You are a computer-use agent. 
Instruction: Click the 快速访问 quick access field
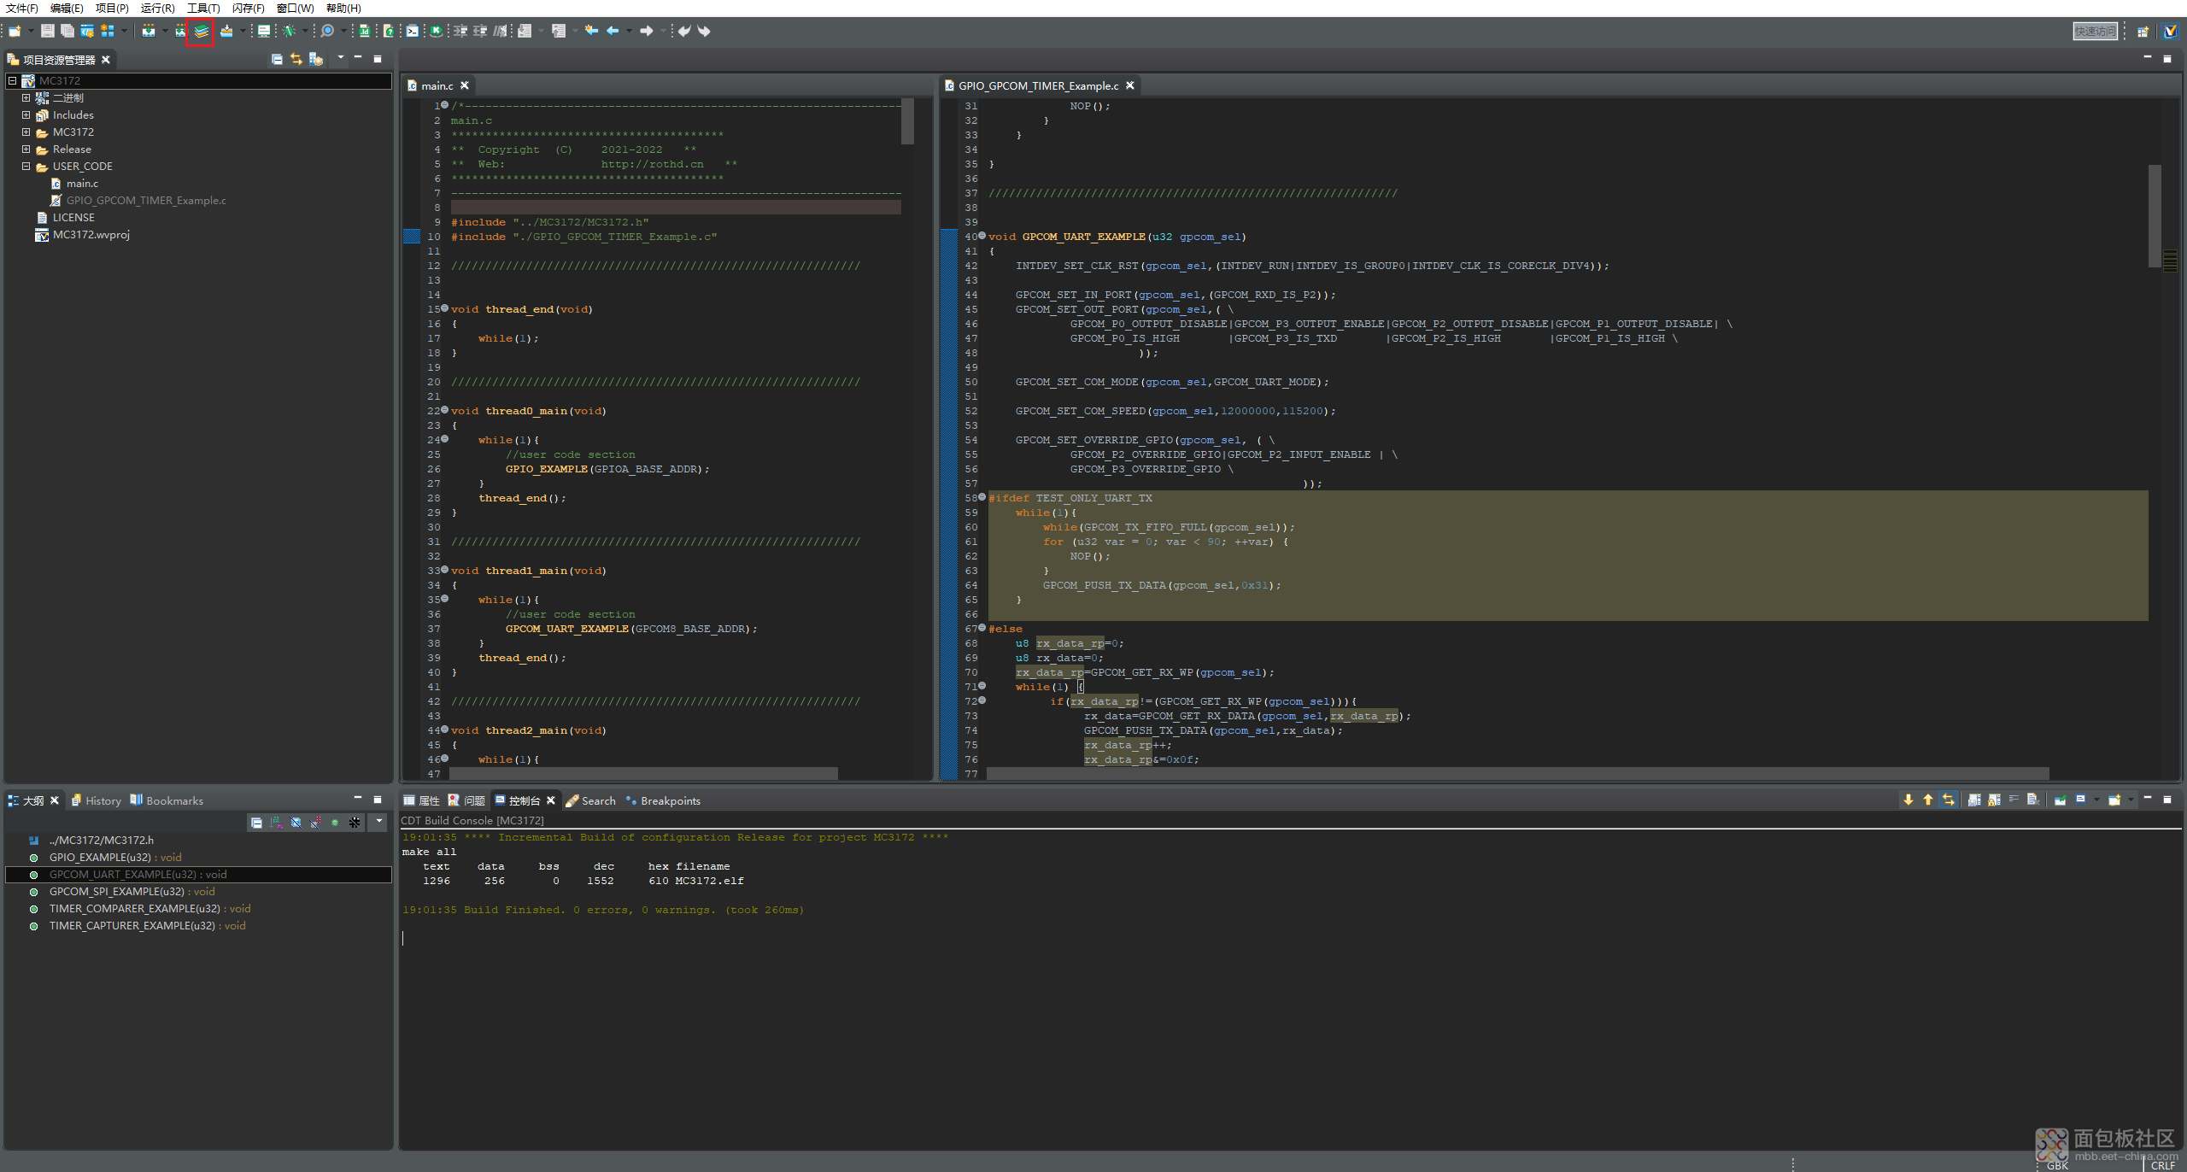coord(2096,32)
